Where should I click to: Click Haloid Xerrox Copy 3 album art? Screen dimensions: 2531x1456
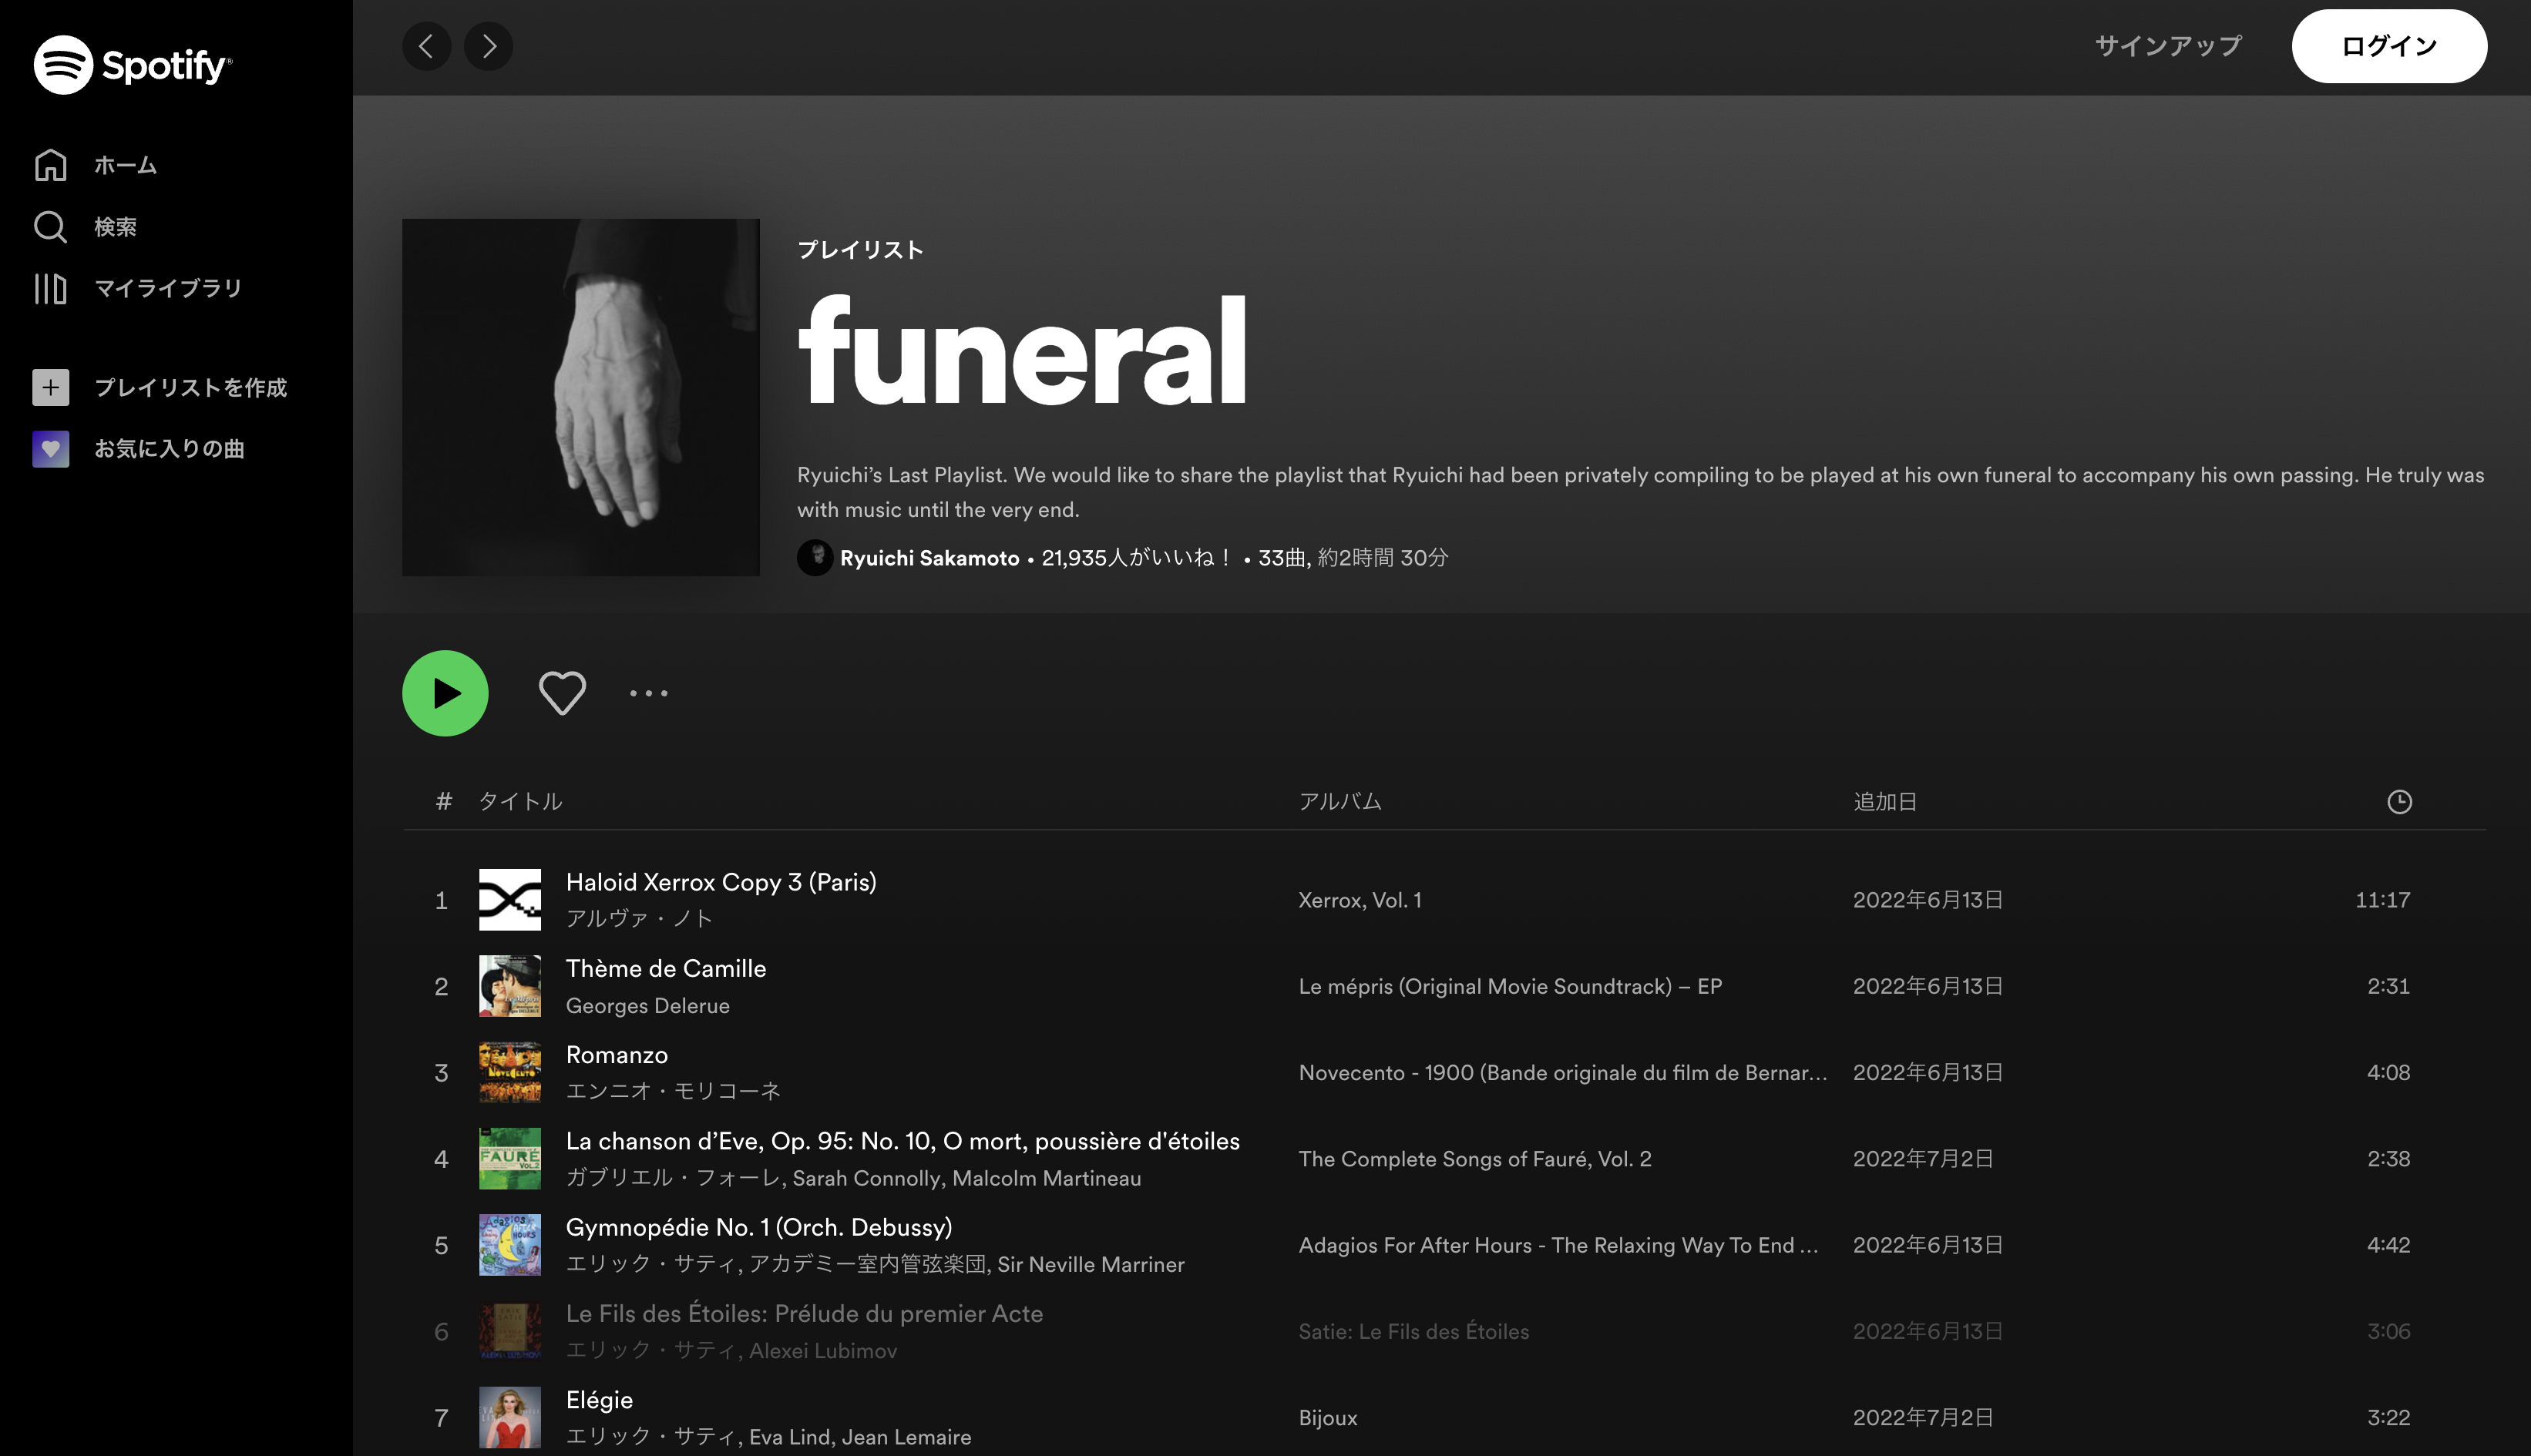(510, 900)
